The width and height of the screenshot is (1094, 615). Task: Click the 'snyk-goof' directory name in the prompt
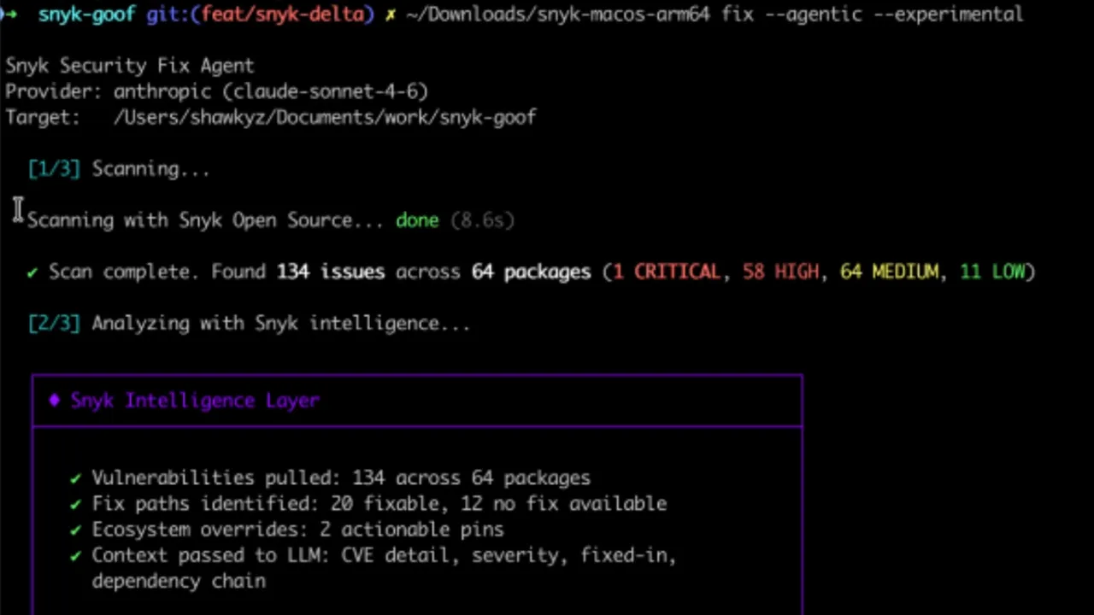tap(86, 15)
